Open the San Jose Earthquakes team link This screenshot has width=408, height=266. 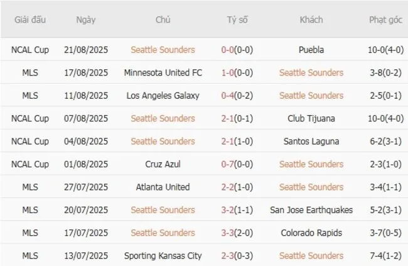[311, 210]
